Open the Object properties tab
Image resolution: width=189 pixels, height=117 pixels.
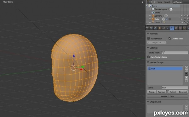click(x=160, y=28)
